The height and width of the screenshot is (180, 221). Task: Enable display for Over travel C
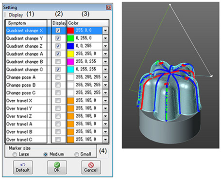(58, 139)
